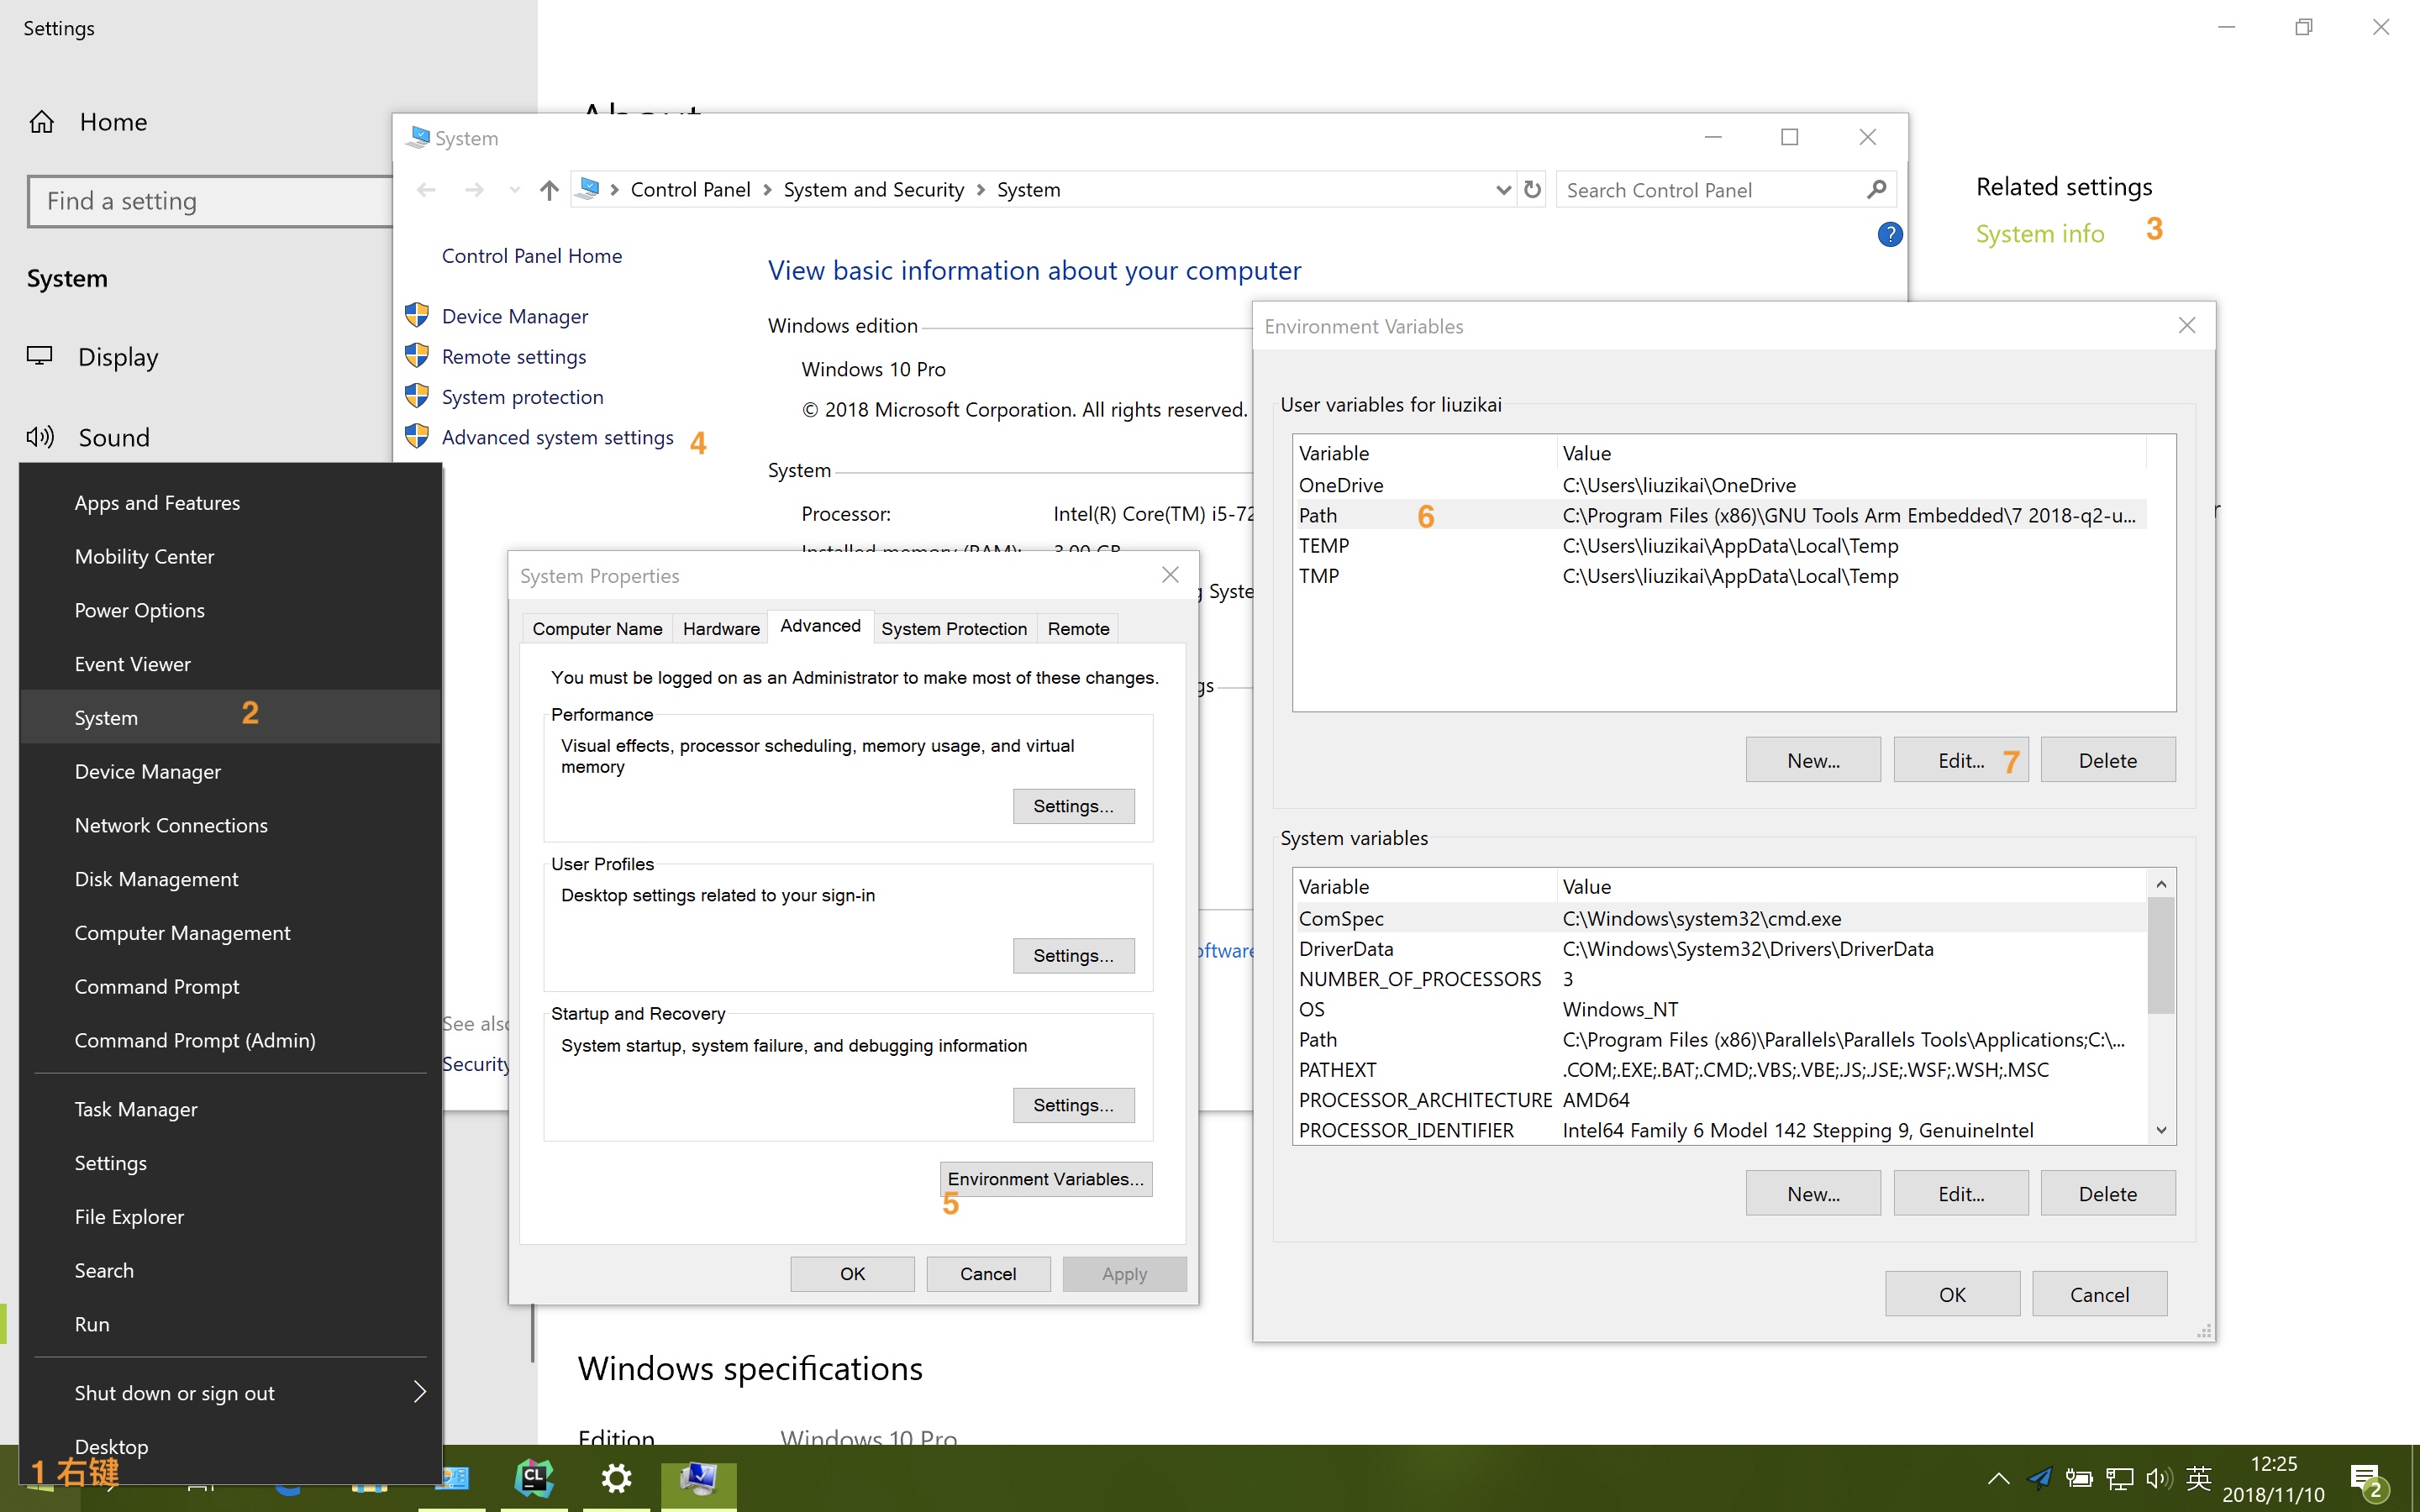The image size is (2420, 1512).
Task: Click the search magnifier in Control Panel
Action: 1876,189
